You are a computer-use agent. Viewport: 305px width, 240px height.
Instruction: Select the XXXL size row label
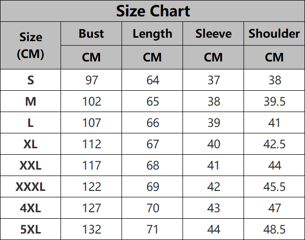pos(31,187)
